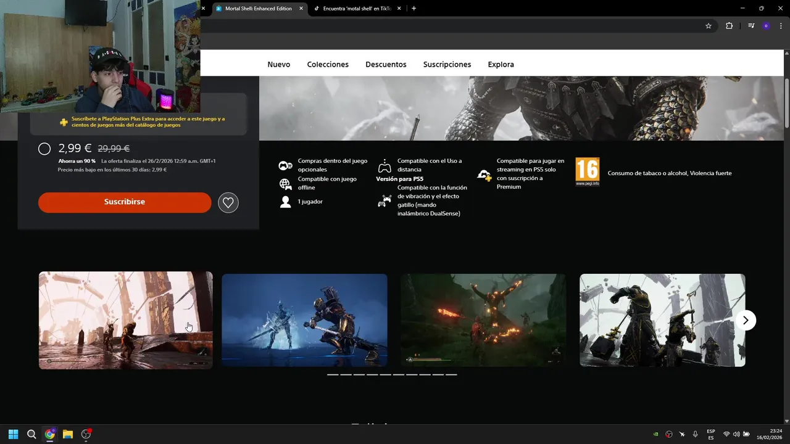Open the ESP ES language indicator
The width and height of the screenshot is (790, 444).
click(711, 434)
